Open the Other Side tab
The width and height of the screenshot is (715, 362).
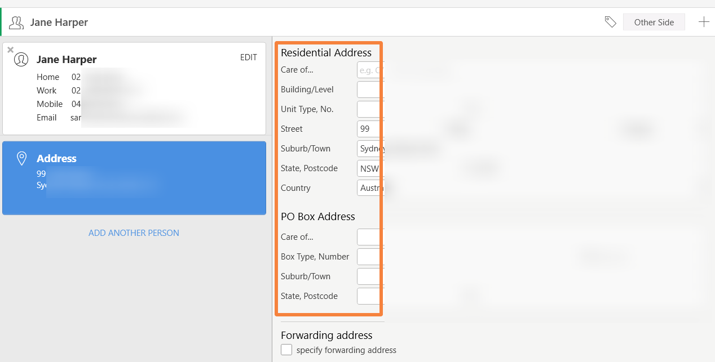point(654,22)
